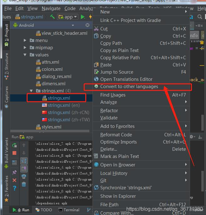This screenshot has height=215, width=206.
Task: Click the crosshair Scroll from Source icon
Action: pos(87,25)
